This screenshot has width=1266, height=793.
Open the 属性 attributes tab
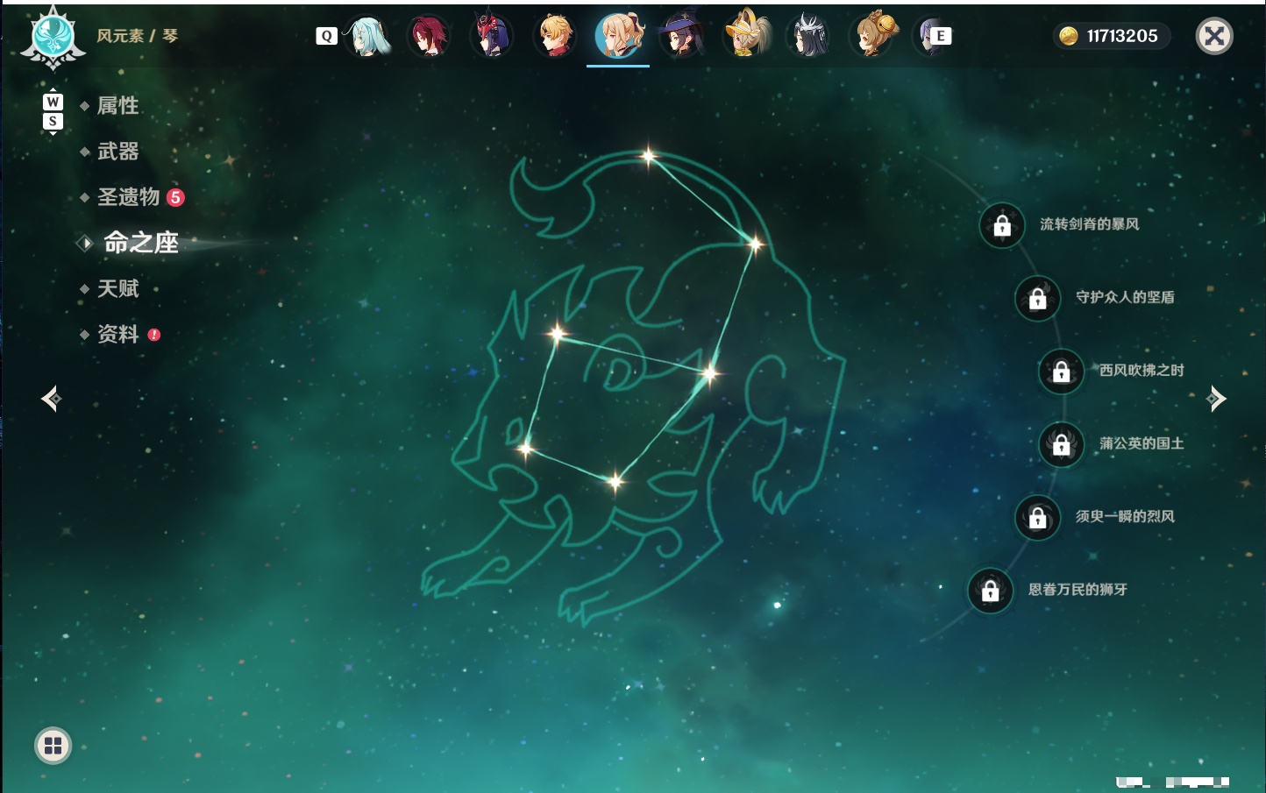(x=117, y=106)
